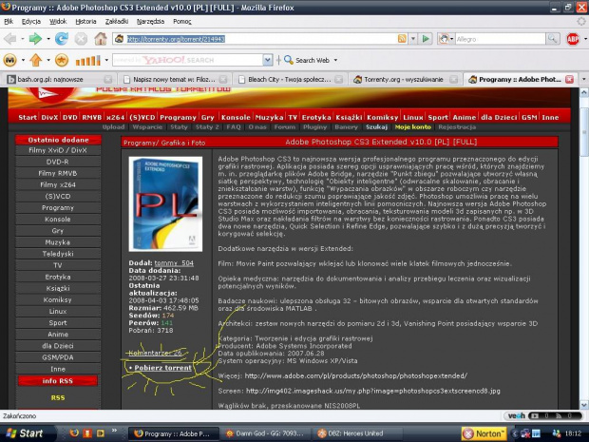This screenshot has height=442, width=589.
Task: Select GSM/PDA in the sidebar
Action: [58, 357]
